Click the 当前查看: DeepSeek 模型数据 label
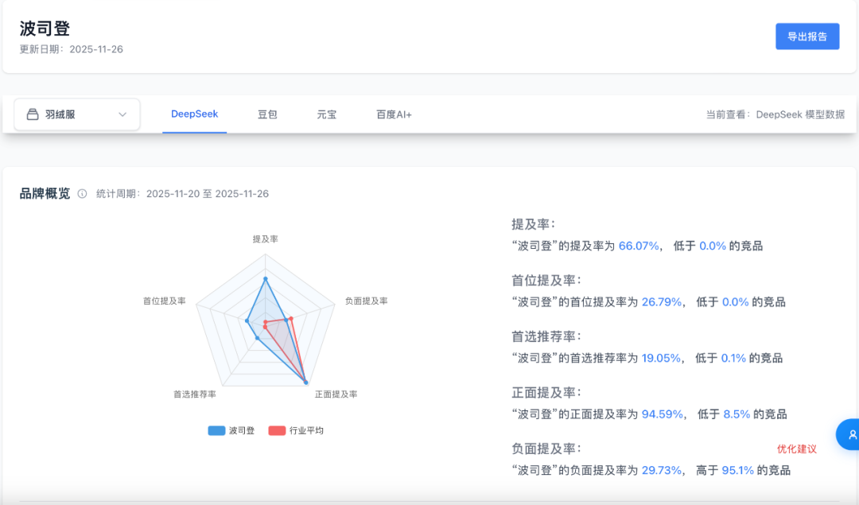The width and height of the screenshot is (859, 505). point(775,115)
